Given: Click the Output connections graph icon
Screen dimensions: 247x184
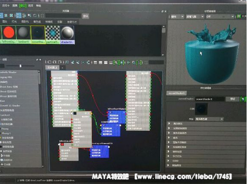Looking at the screenshot, I should click(x=60, y=62).
